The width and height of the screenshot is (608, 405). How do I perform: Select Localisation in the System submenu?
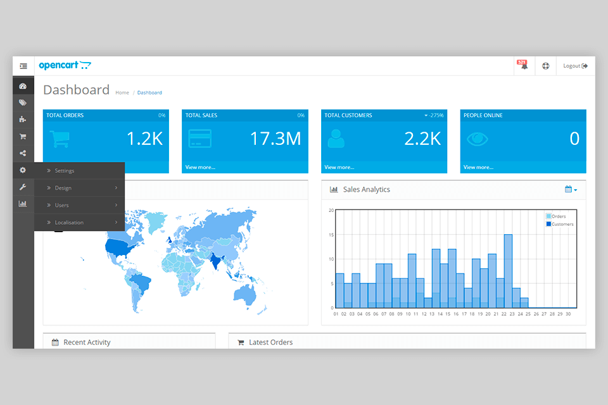click(80, 223)
